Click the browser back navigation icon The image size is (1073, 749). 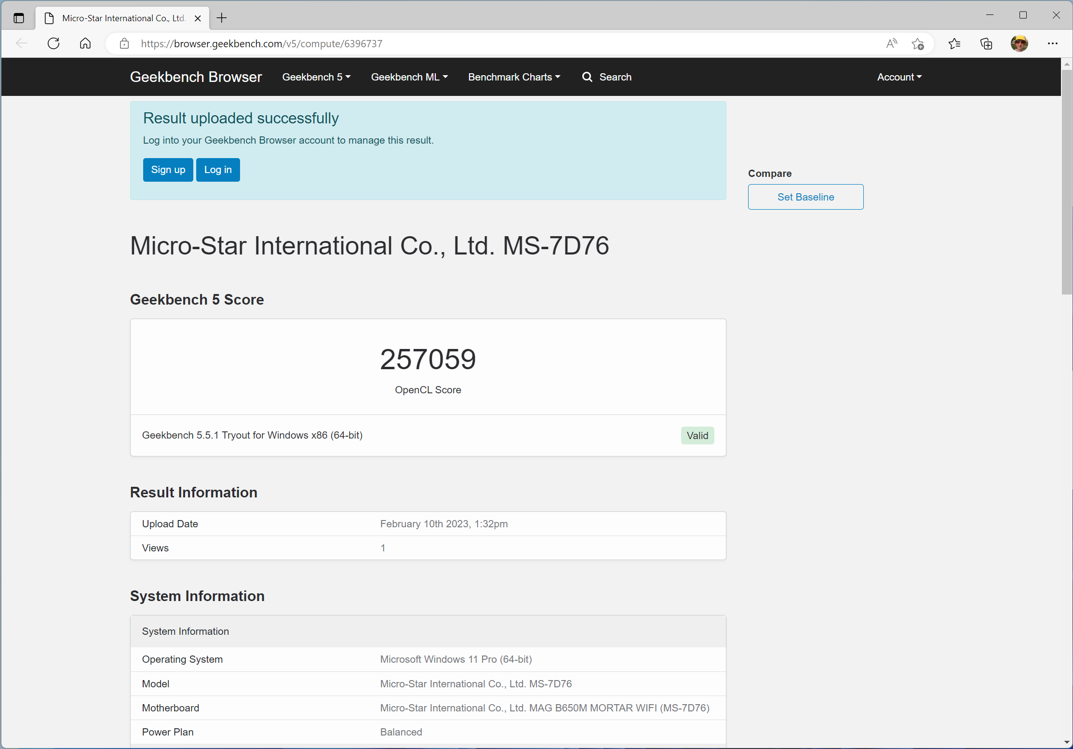(x=21, y=44)
